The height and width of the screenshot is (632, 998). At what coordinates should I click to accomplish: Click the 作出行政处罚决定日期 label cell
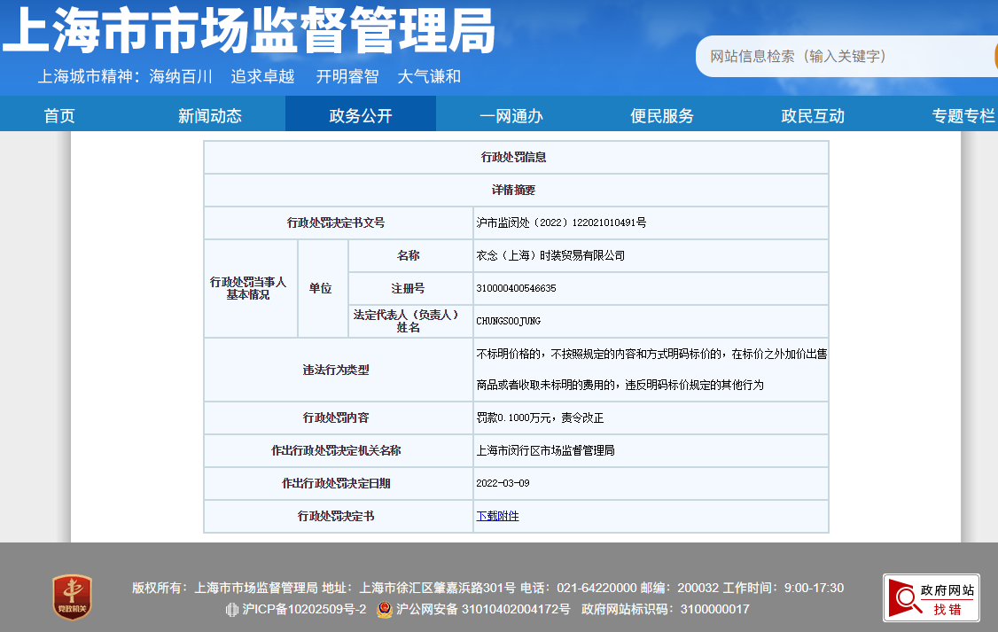click(339, 483)
